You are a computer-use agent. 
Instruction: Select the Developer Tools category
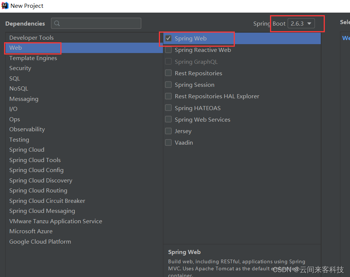coord(84,37)
